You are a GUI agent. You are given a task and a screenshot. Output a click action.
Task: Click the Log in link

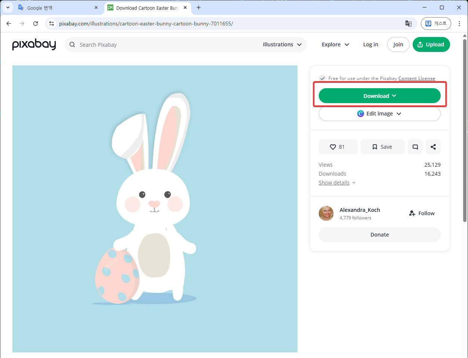[x=370, y=44]
